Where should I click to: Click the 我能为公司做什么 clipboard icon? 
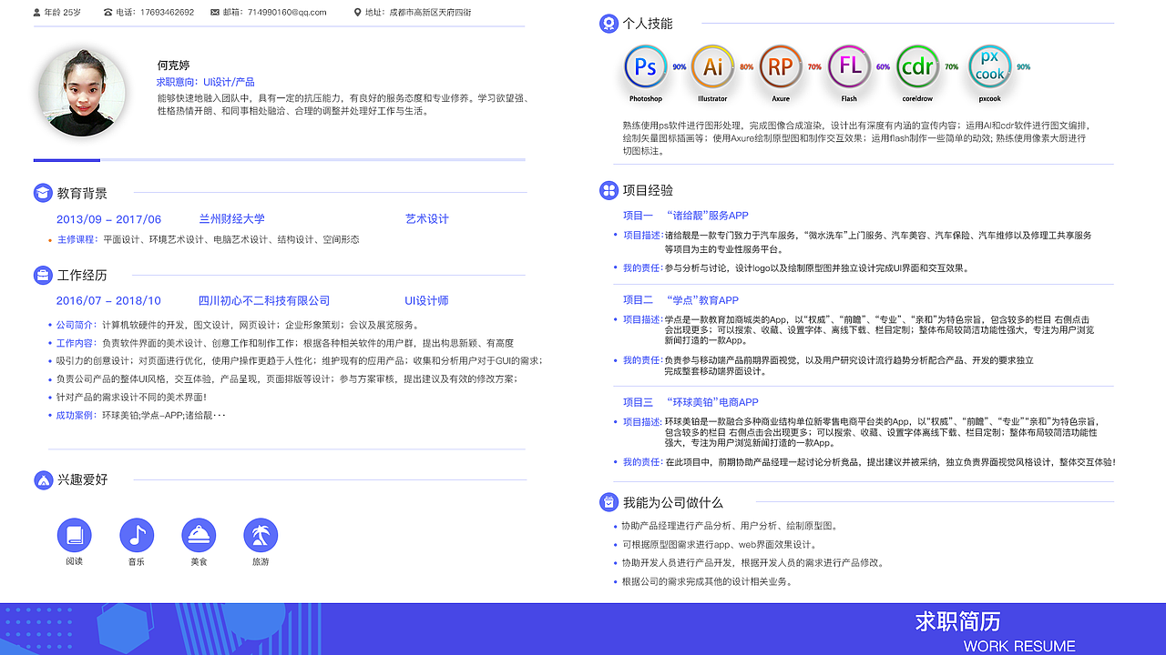tap(609, 502)
